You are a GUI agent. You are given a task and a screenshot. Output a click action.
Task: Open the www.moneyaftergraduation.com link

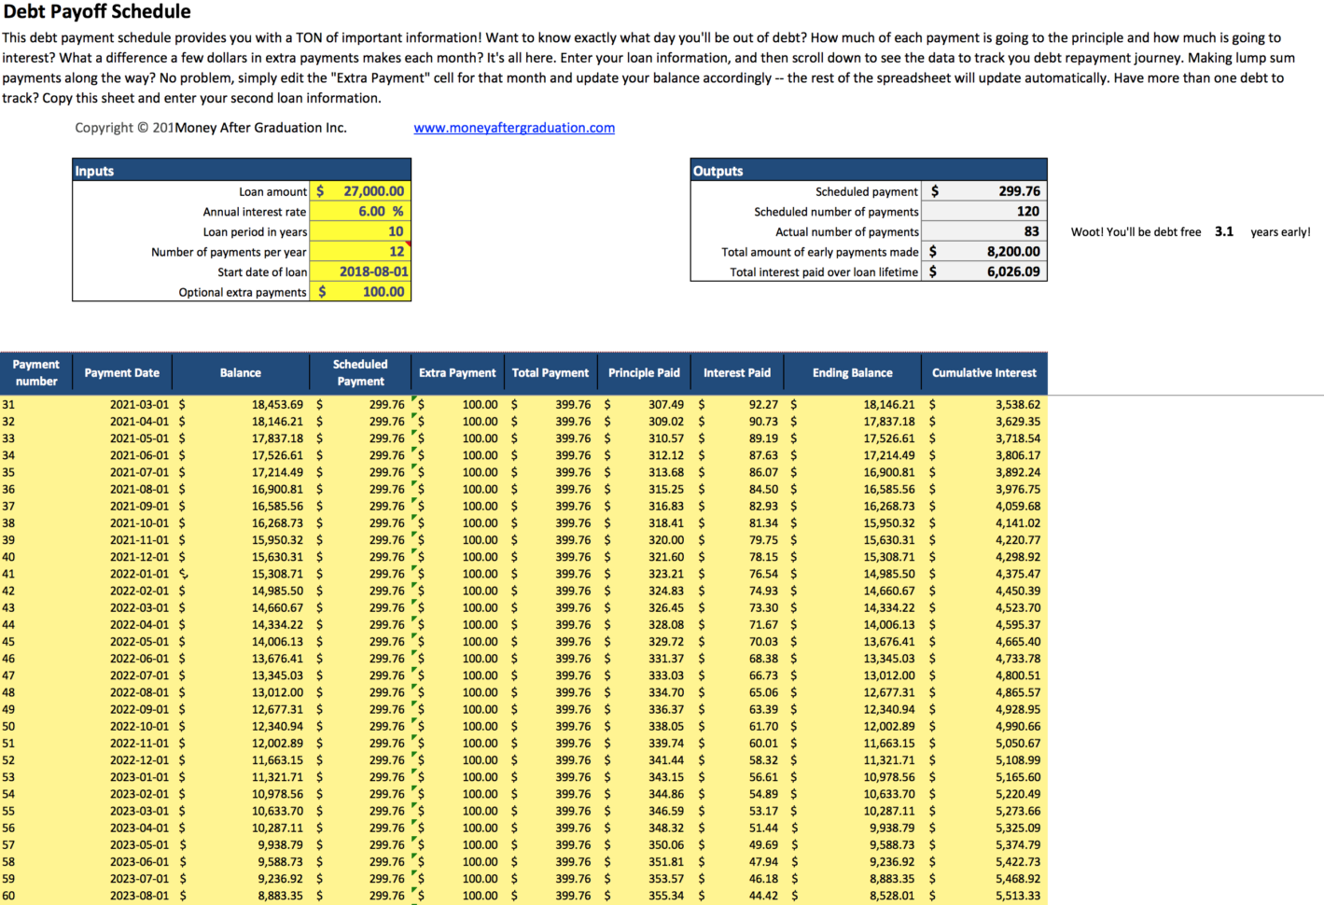click(514, 127)
